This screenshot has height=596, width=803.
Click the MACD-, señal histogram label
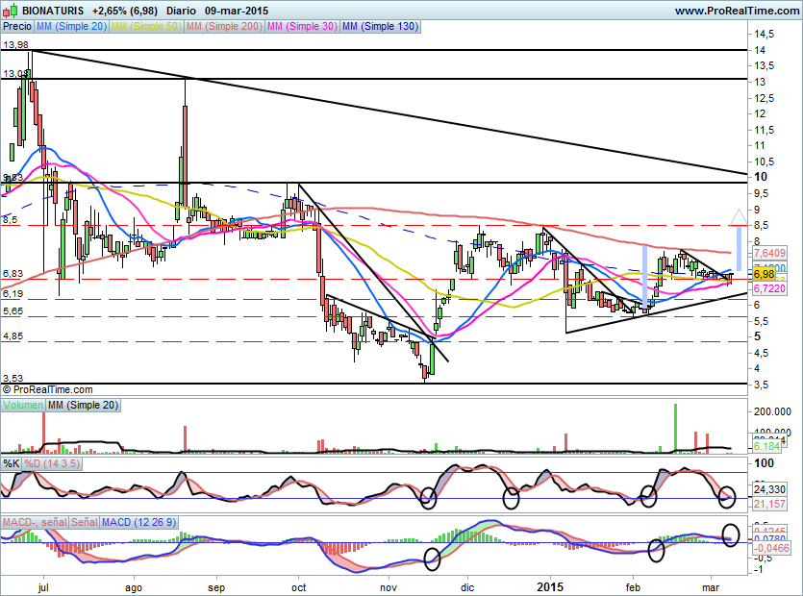coord(35,522)
